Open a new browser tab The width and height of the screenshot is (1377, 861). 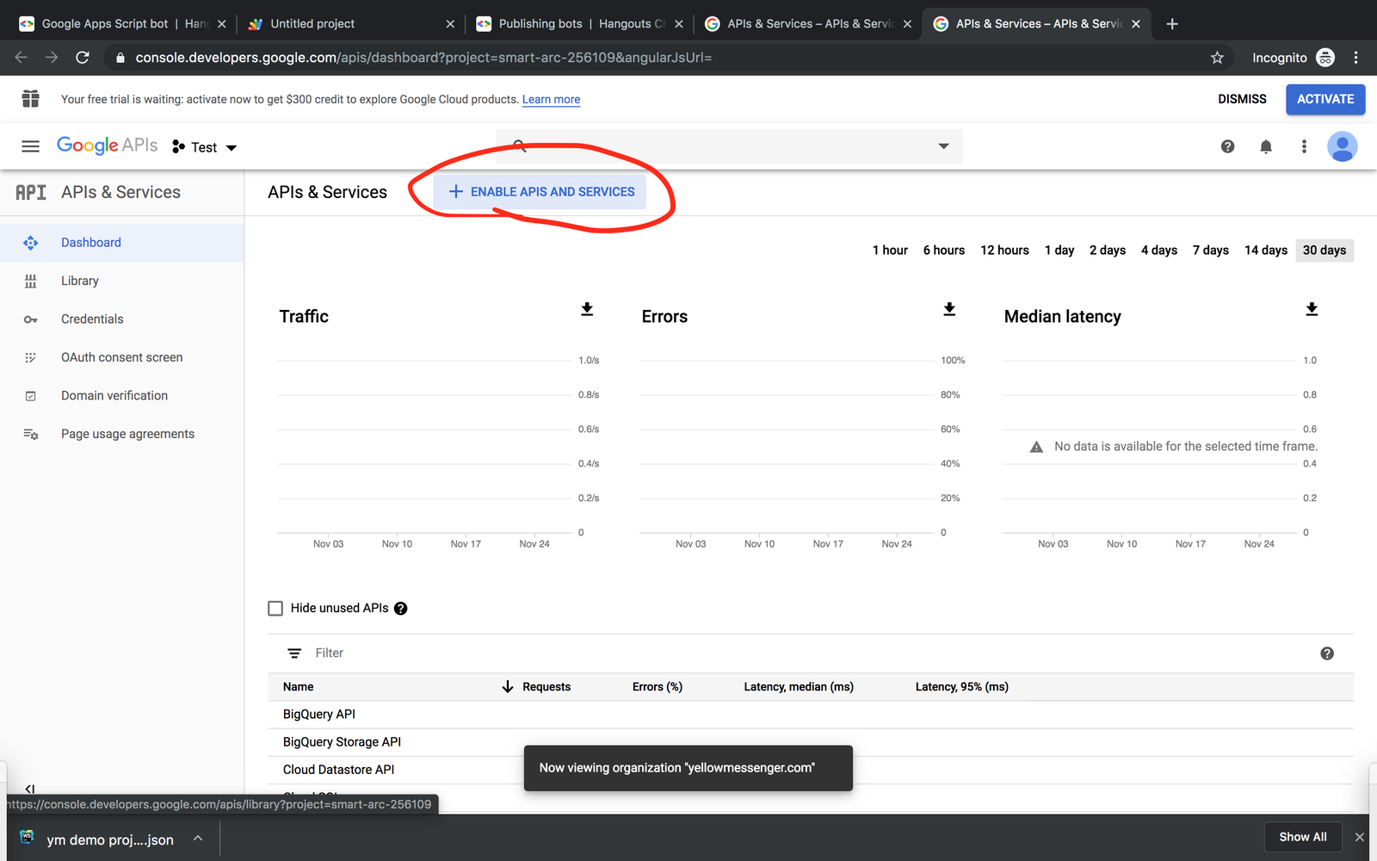(1172, 24)
